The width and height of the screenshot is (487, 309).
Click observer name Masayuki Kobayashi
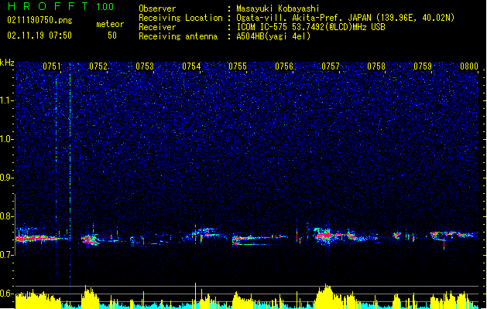[278, 8]
